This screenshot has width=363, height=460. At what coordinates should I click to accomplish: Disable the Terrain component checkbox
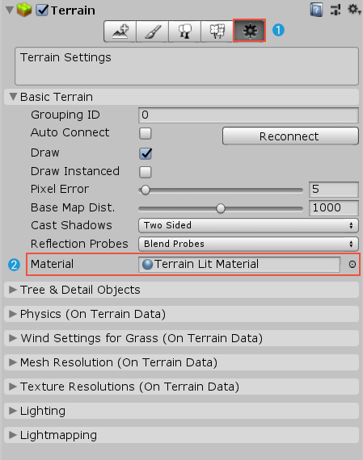click(42, 10)
